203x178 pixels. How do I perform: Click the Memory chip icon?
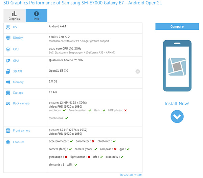tap(8, 82)
